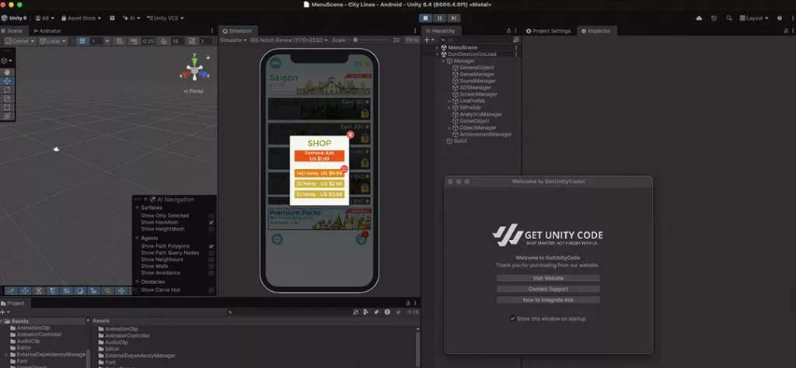This screenshot has width=796, height=368.
Task: Open the Package Manager box icon
Action: [112, 19]
